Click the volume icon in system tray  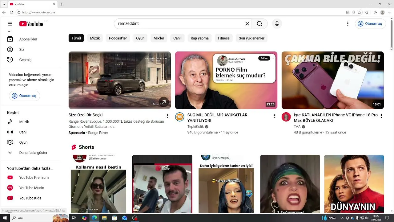point(367,218)
